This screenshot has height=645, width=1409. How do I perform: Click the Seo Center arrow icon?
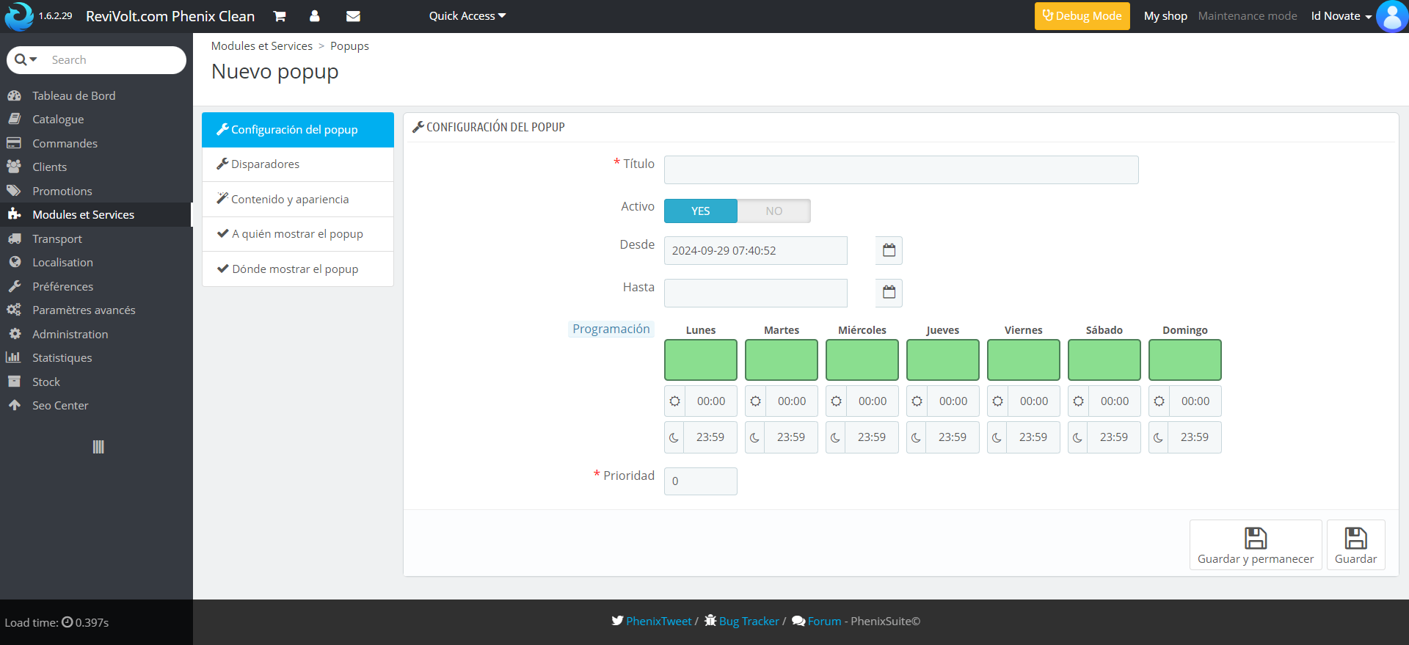[x=14, y=405]
